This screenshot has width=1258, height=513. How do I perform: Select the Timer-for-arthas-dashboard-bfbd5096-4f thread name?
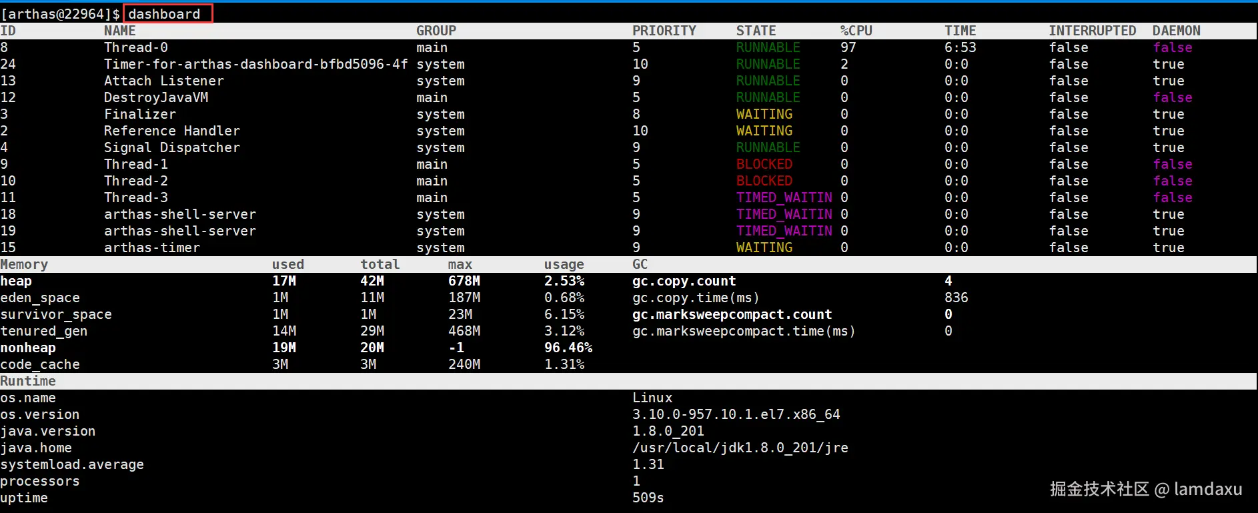[x=256, y=64]
